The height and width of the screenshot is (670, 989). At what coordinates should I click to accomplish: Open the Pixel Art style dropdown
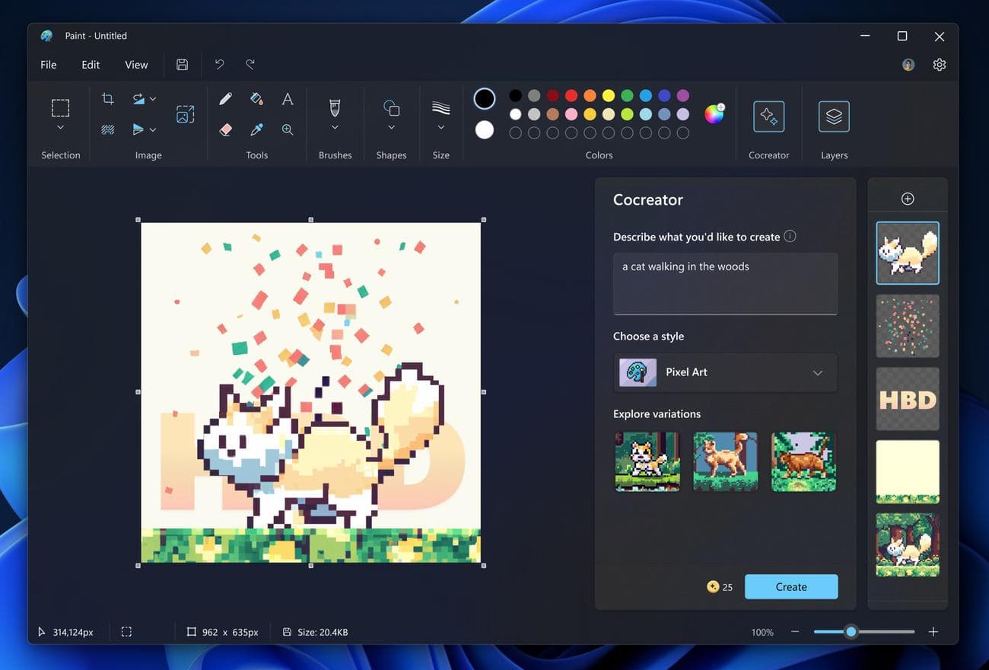(817, 372)
